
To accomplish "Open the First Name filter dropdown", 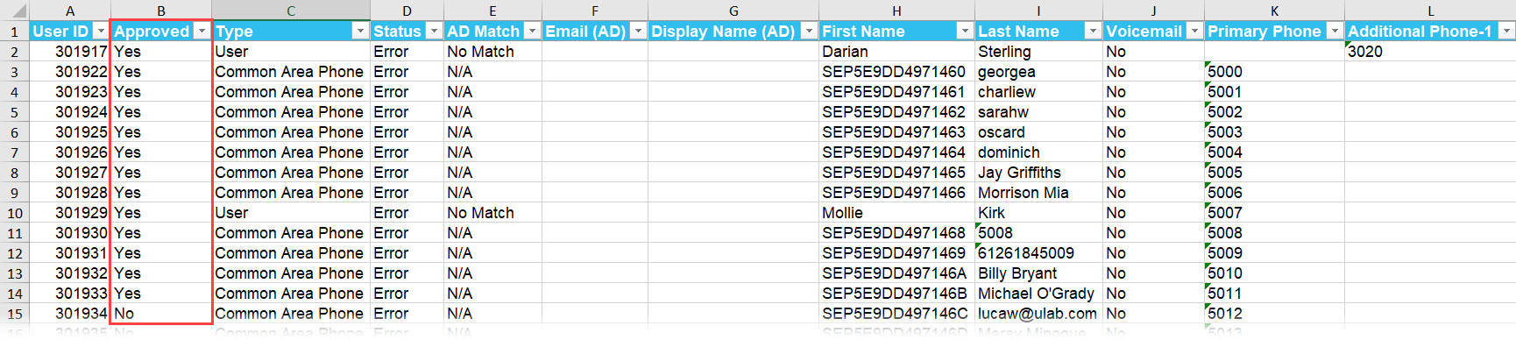I will pos(965,31).
